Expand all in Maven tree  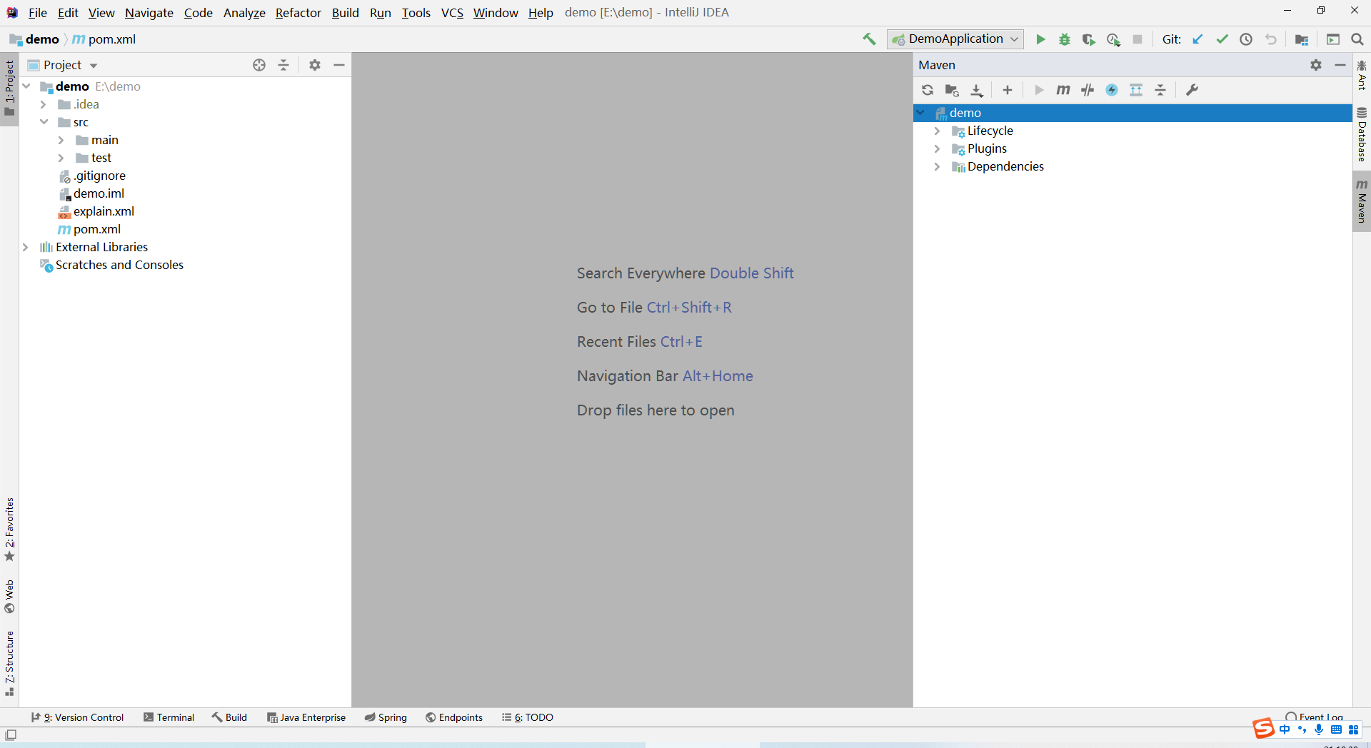[x=1136, y=90]
